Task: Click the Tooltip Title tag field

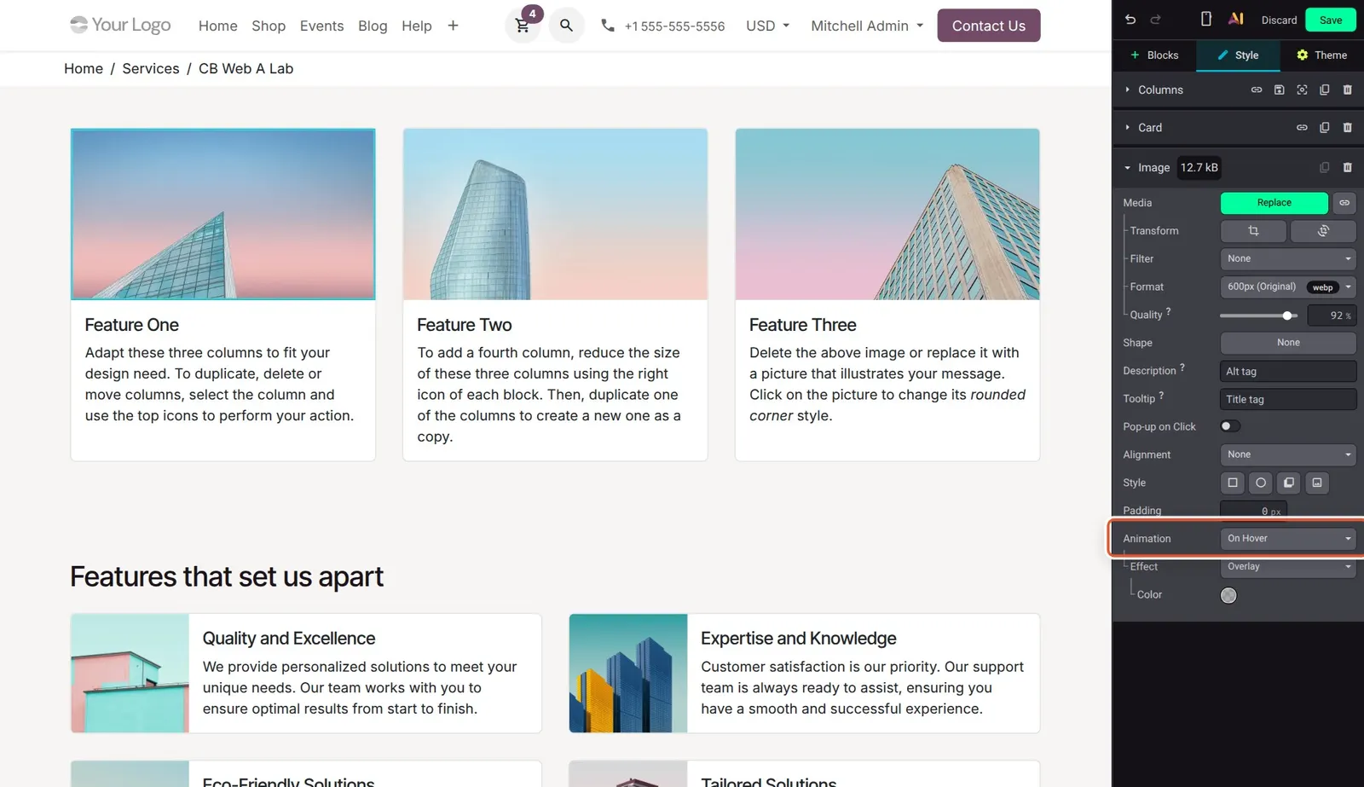Action: tap(1288, 399)
